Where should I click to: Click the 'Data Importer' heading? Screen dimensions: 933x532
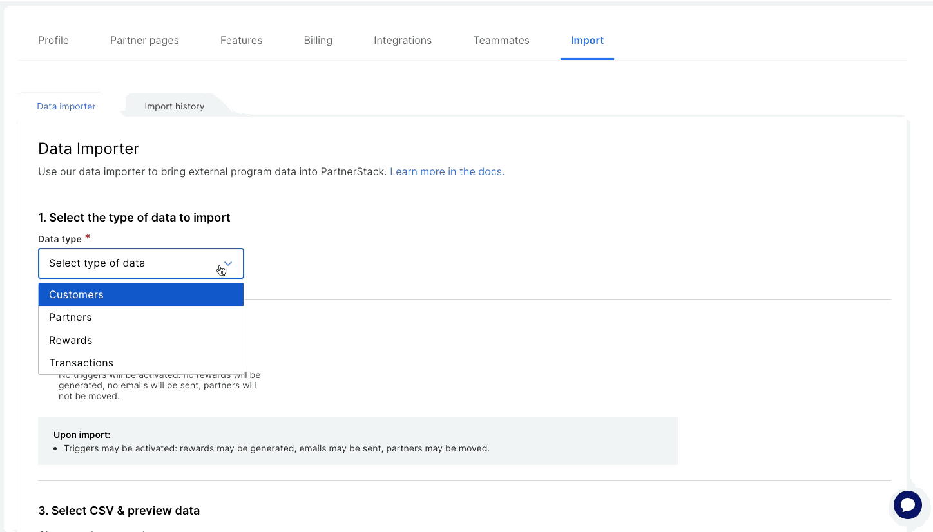click(89, 149)
